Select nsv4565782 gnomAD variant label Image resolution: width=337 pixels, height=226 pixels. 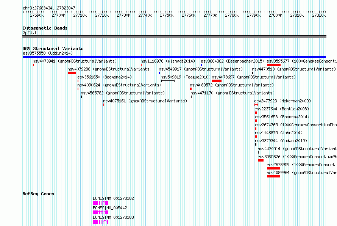tap(123, 93)
